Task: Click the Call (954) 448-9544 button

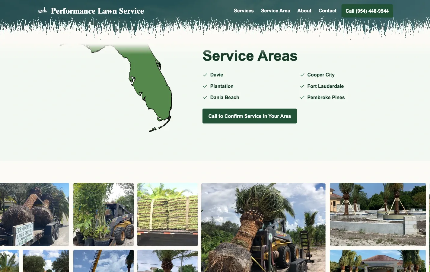Action: [x=367, y=11]
